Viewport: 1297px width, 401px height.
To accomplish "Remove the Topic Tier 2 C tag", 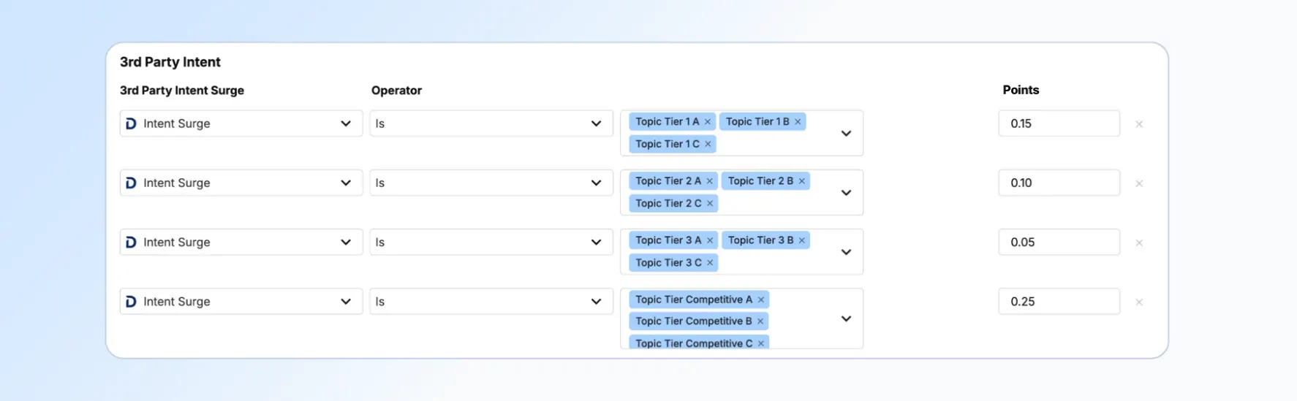I will click(710, 204).
